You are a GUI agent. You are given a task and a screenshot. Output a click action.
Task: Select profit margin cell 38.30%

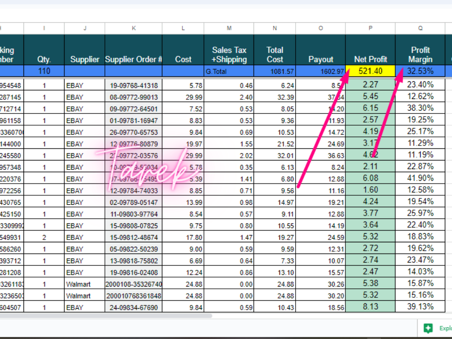tap(420, 108)
